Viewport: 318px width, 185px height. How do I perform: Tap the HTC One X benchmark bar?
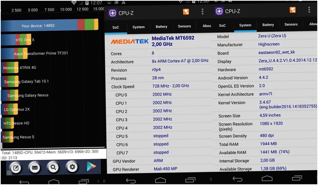click(16, 40)
